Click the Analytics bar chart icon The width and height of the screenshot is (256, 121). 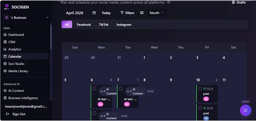5,49
